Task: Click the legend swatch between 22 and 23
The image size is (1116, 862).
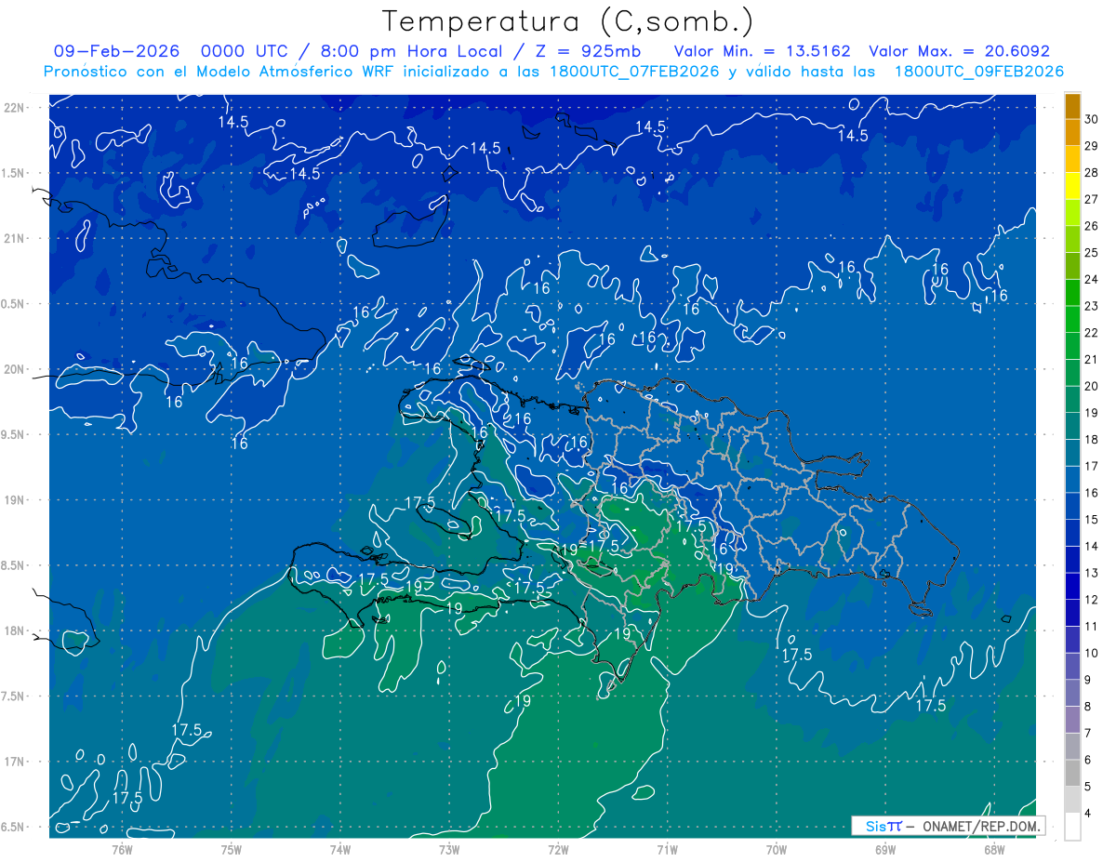Action: pyautogui.click(x=1072, y=319)
